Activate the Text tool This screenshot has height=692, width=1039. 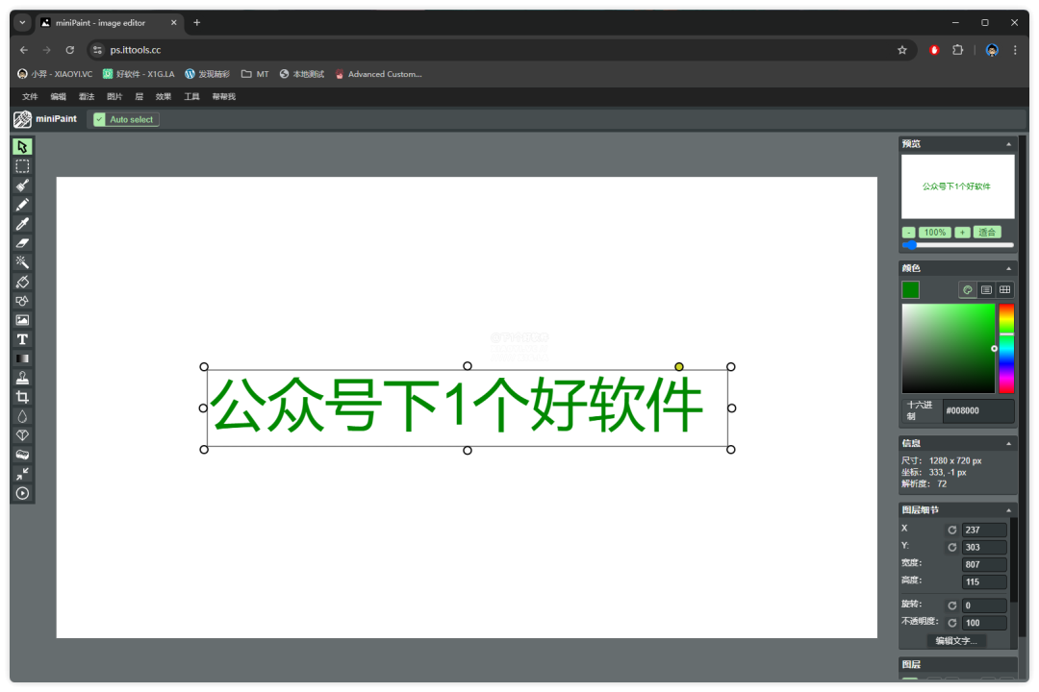(22, 339)
